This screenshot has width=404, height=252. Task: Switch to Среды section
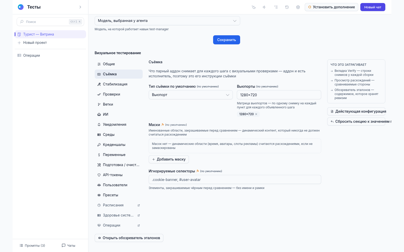tap(119, 135)
